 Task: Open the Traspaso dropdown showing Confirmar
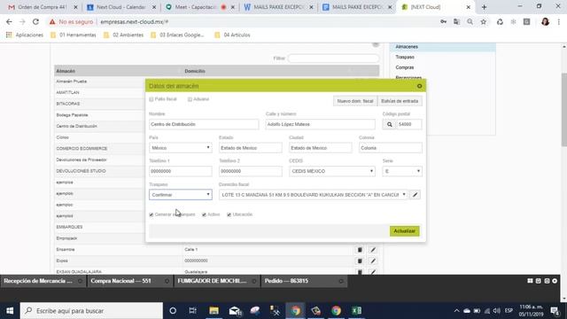pos(181,195)
